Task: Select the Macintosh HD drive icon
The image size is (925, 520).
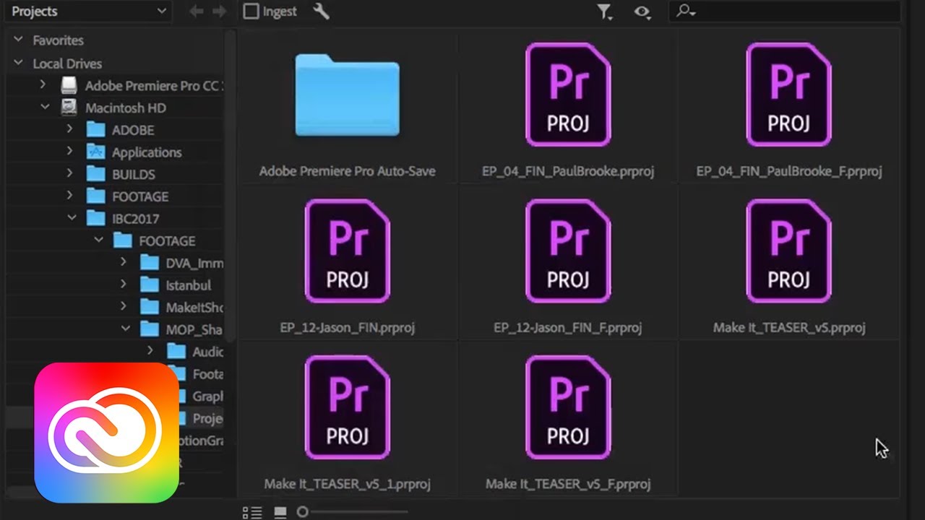Action: pyautogui.click(x=69, y=108)
